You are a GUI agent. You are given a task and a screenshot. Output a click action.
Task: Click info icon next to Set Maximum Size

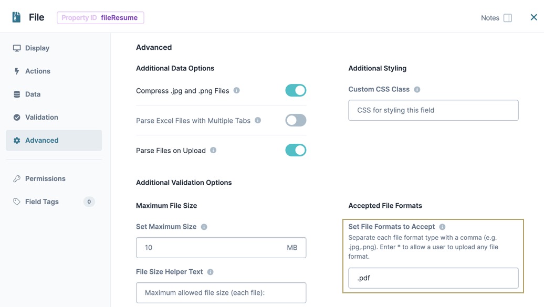pyautogui.click(x=204, y=227)
